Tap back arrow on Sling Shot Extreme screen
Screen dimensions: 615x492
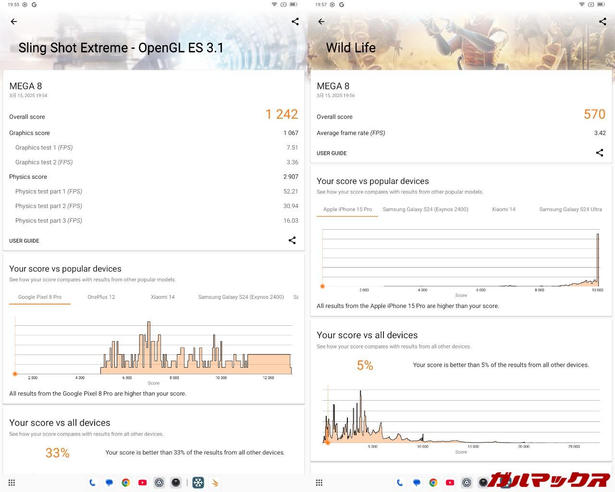point(14,22)
